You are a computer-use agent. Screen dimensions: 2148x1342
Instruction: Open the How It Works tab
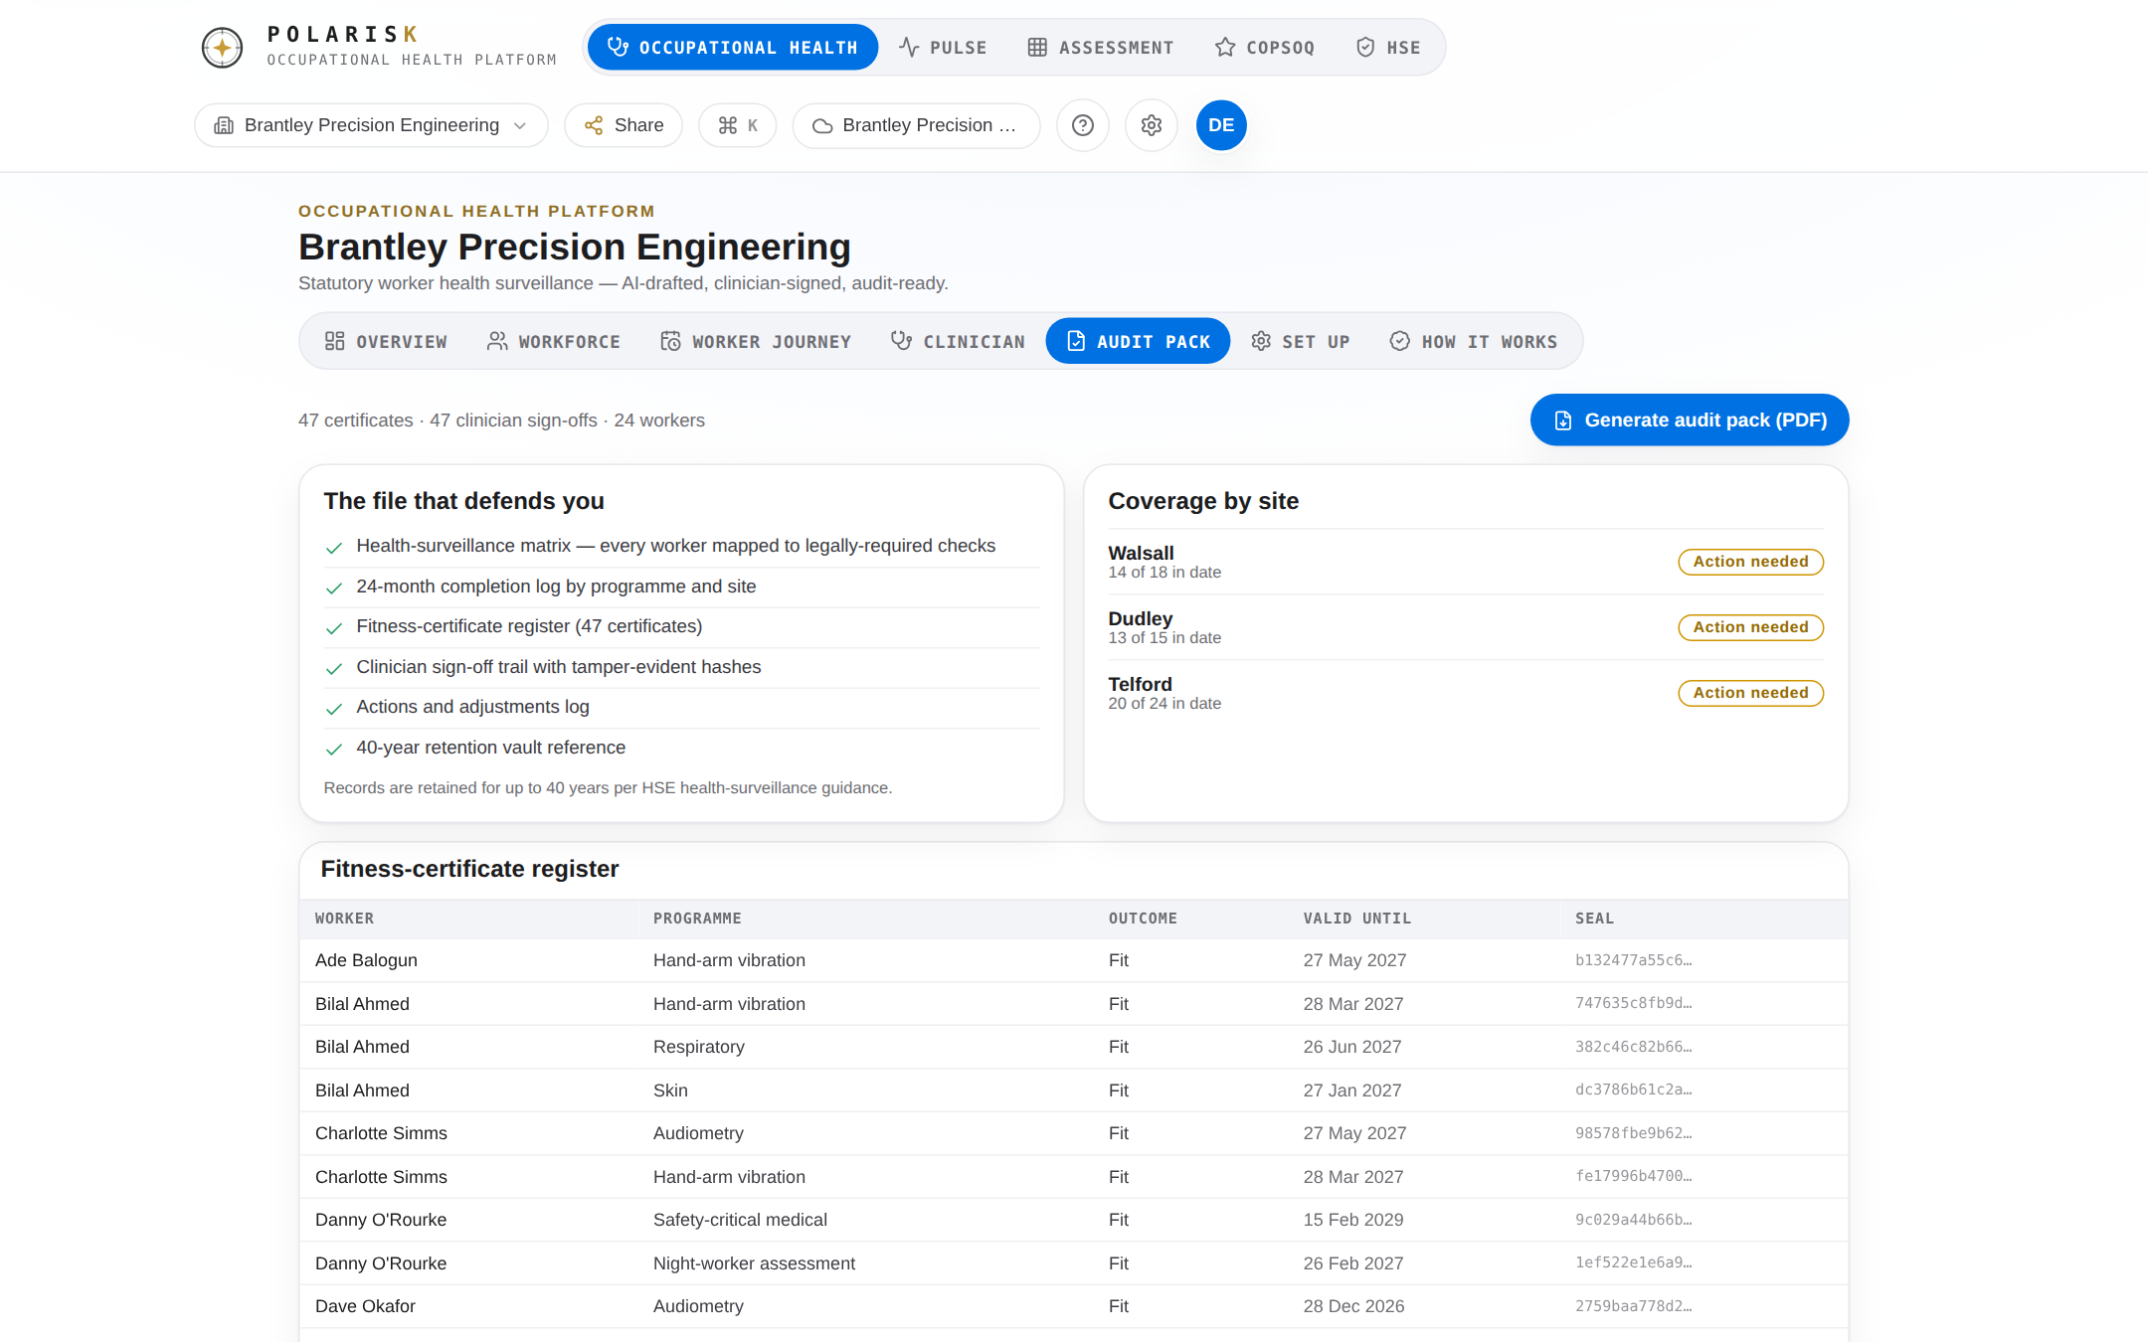pos(1473,341)
